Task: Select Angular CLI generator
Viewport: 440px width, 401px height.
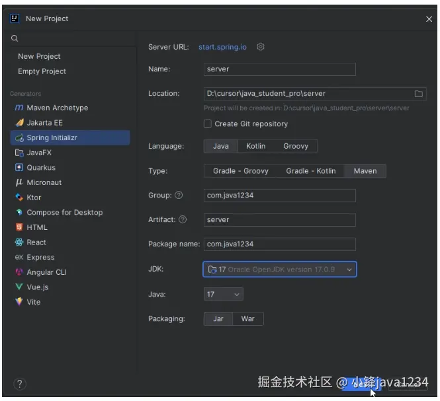Action: [70, 272]
